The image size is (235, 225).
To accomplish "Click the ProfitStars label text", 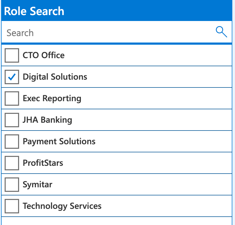I will point(43,163).
